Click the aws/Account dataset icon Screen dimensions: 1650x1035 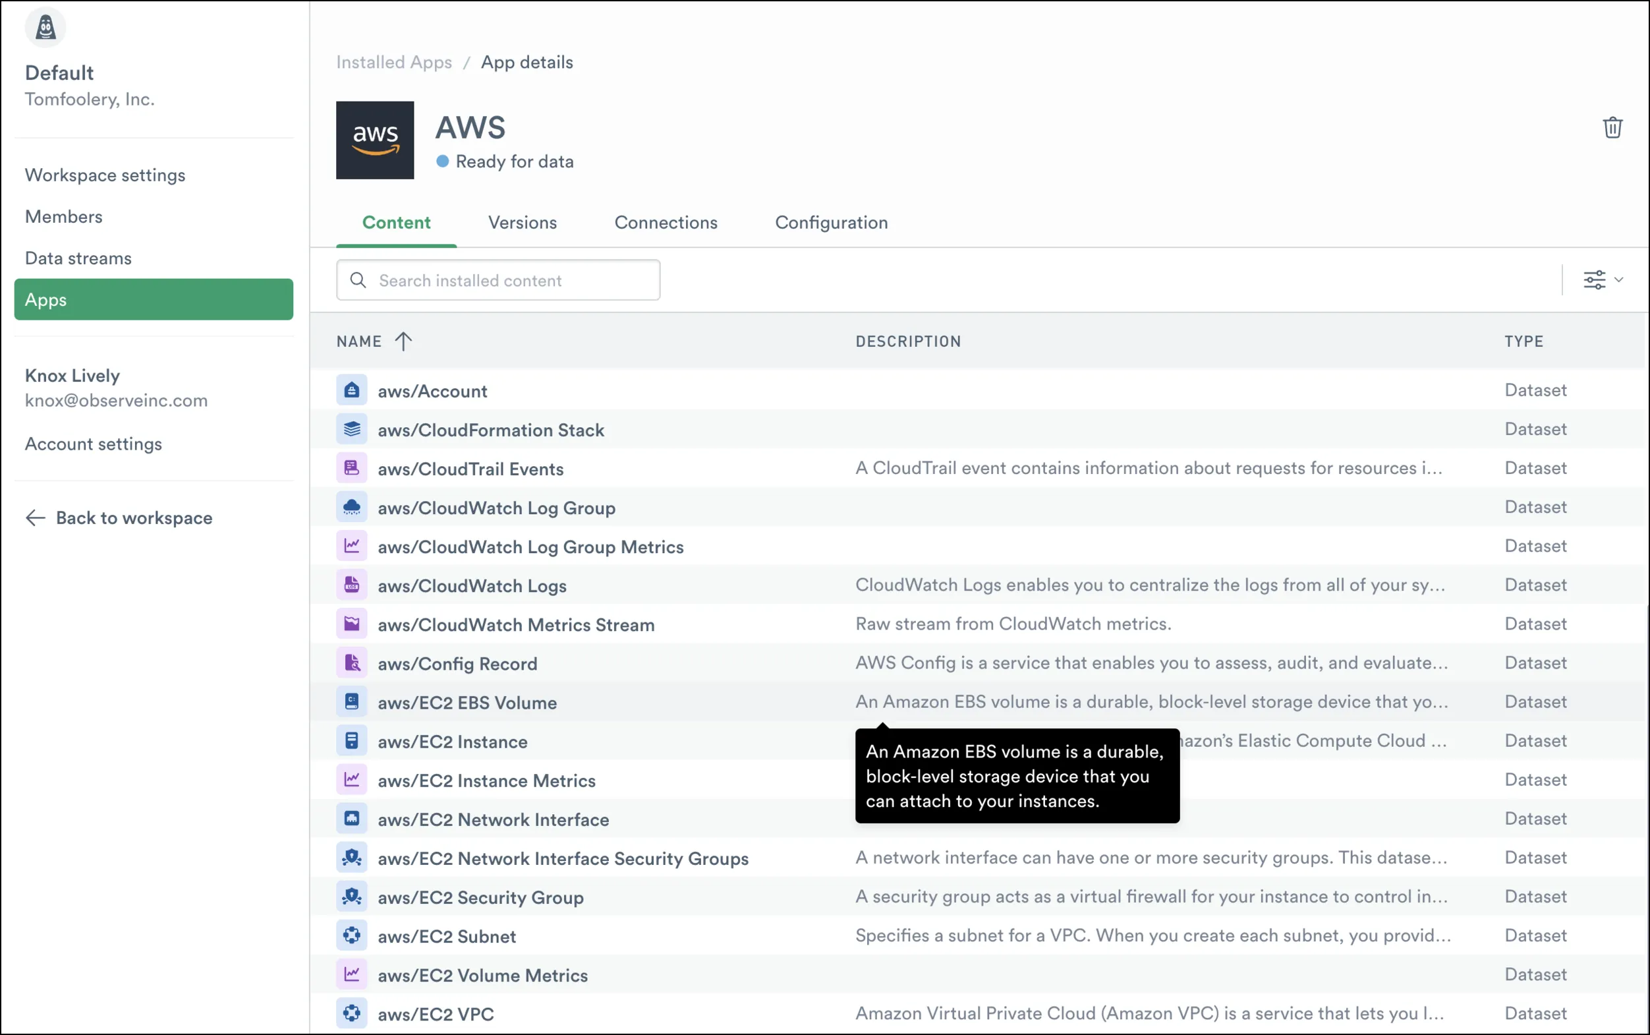tap(352, 390)
